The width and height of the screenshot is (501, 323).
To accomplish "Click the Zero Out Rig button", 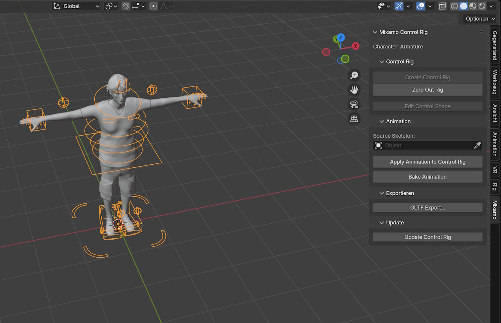I will [427, 90].
